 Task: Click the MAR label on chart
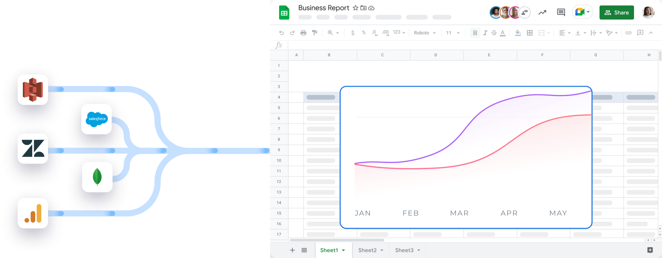tap(459, 213)
